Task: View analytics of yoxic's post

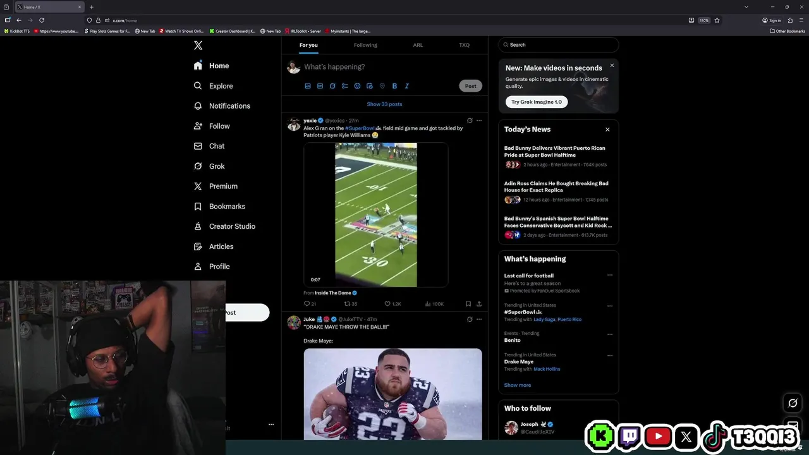Action: pos(434,304)
